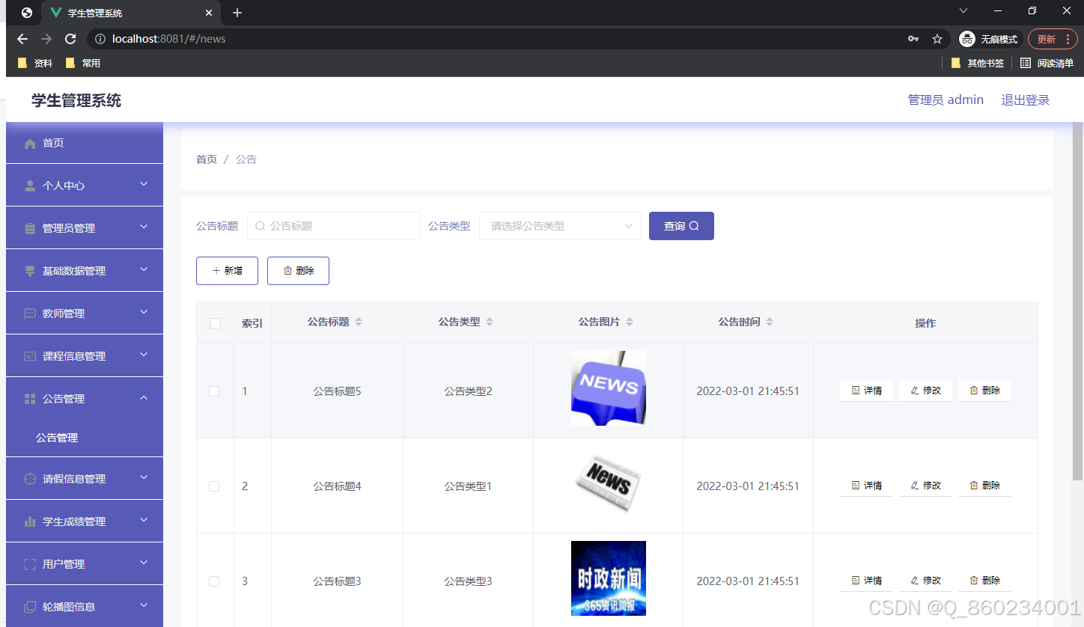This screenshot has height=627, width=1084.
Task: Open 详情 for 公告标题5
Action: click(x=866, y=391)
